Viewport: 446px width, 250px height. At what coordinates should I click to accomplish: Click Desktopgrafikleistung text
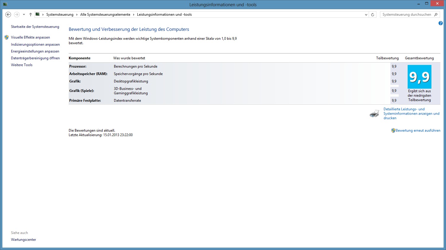[x=131, y=81]
